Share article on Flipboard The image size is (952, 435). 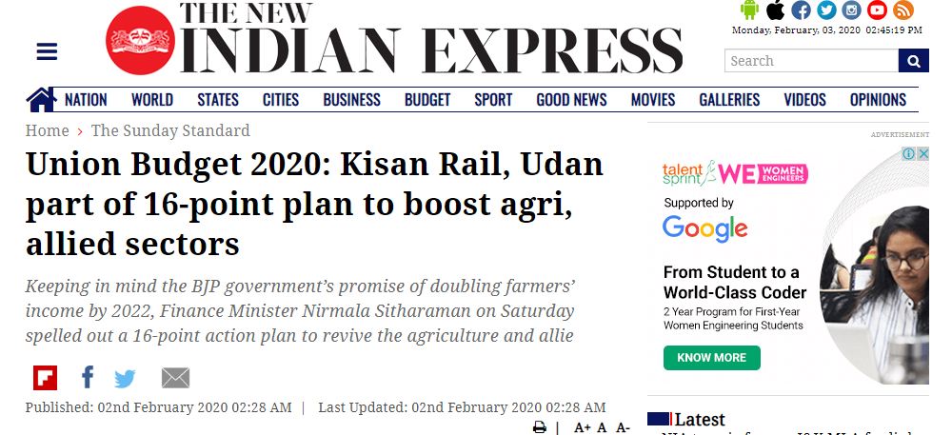[x=46, y=378]
